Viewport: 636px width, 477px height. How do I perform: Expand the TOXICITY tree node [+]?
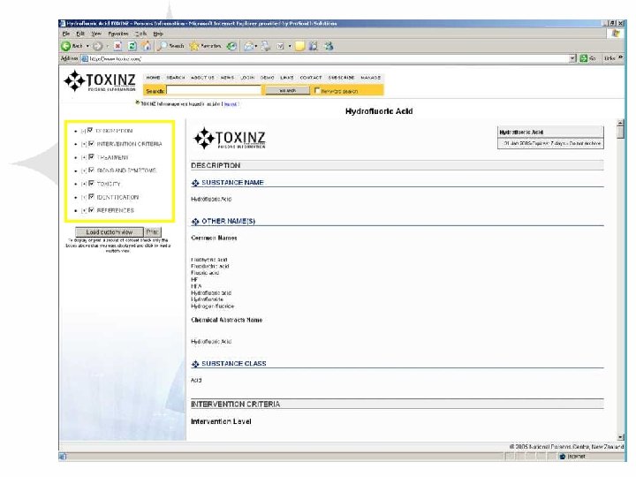click(x=84, y=184)
